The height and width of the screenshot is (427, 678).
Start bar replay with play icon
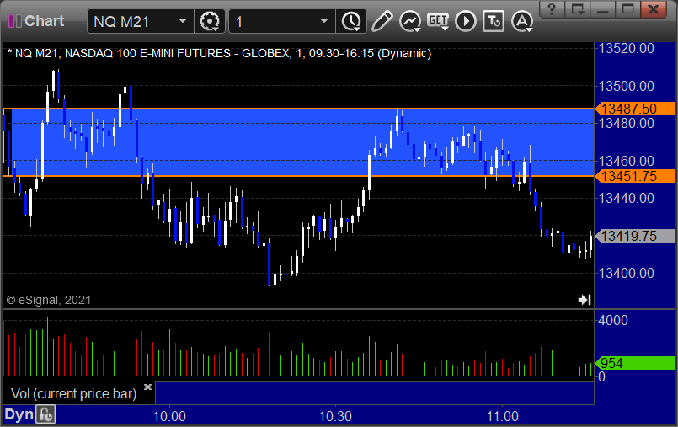click(x=466, y=21)
